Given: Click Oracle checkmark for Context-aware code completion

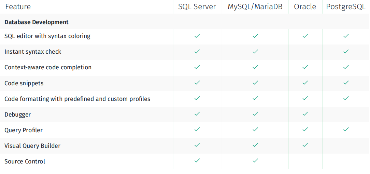Looking at the screenshot, I should [305, 67].
